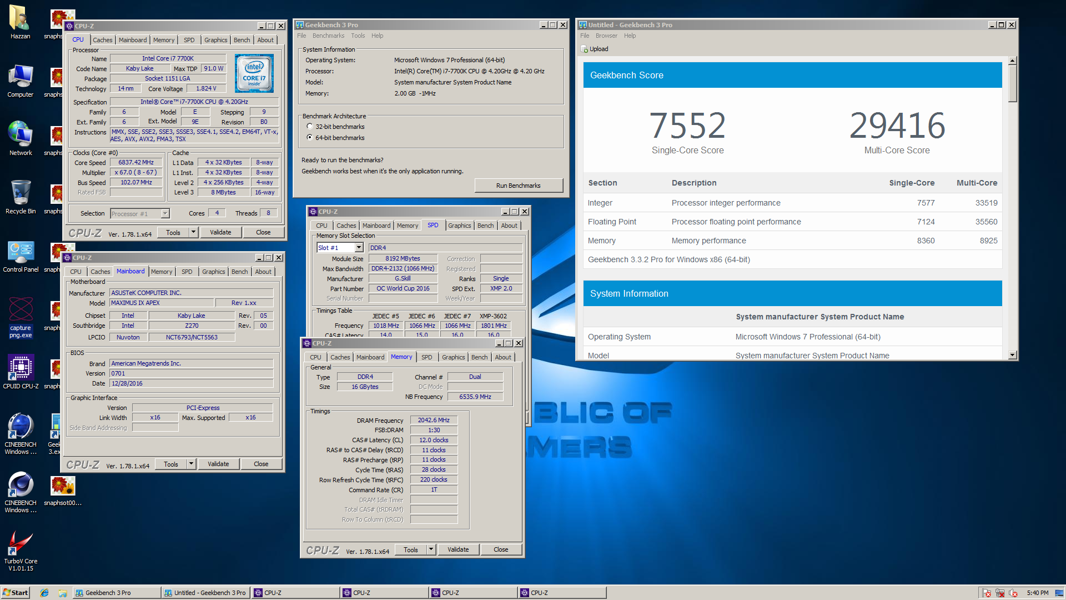The image size is (1066, 600).
Task: Open the Computer desktop icon
Action: [20, 81]
